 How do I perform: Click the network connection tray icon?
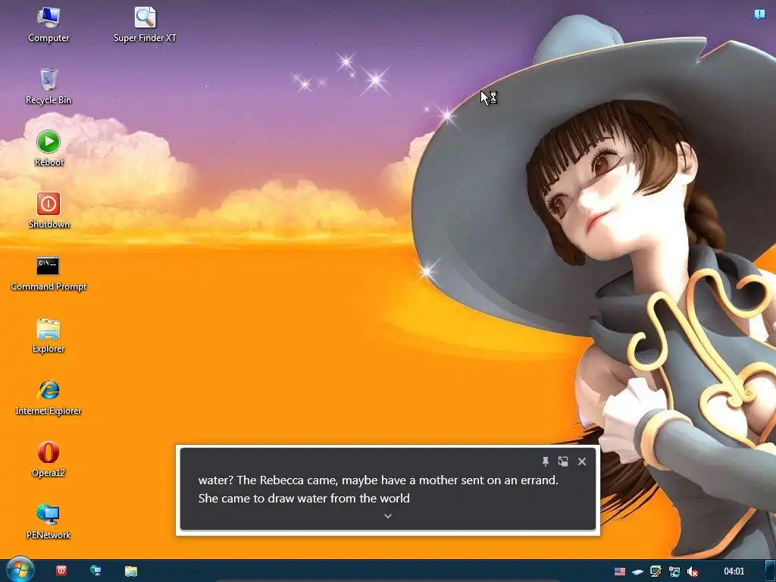(x=674, y=571)
